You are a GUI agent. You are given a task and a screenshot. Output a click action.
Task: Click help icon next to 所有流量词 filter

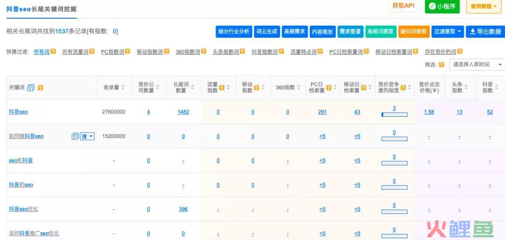pyautogui.click(x=92, y=51)
